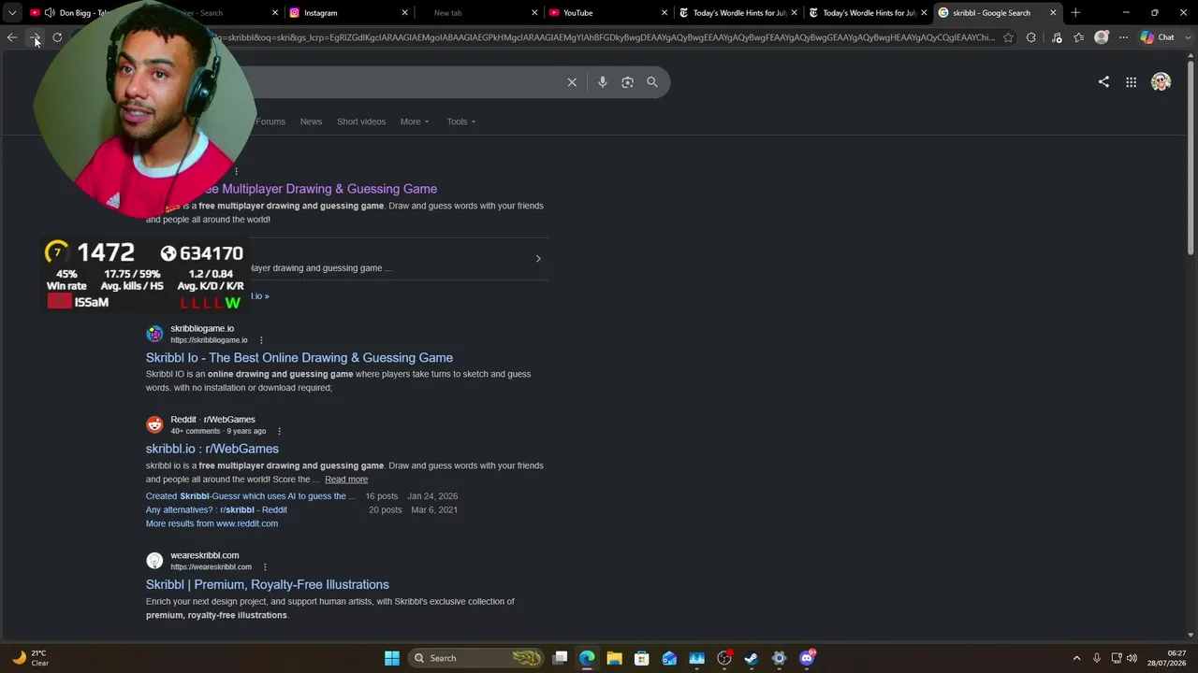The image size is (1198, 673).
Task: Click the browser forward arrow
Action: point(35,37)
